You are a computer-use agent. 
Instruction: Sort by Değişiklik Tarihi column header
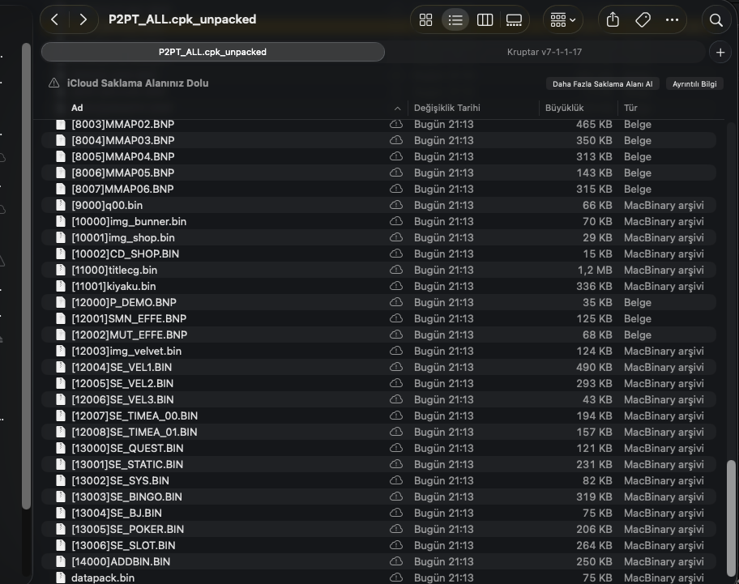tap(446, 108)
